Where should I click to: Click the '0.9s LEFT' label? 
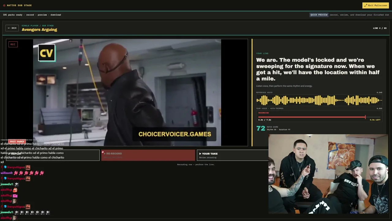click(375, 120)
